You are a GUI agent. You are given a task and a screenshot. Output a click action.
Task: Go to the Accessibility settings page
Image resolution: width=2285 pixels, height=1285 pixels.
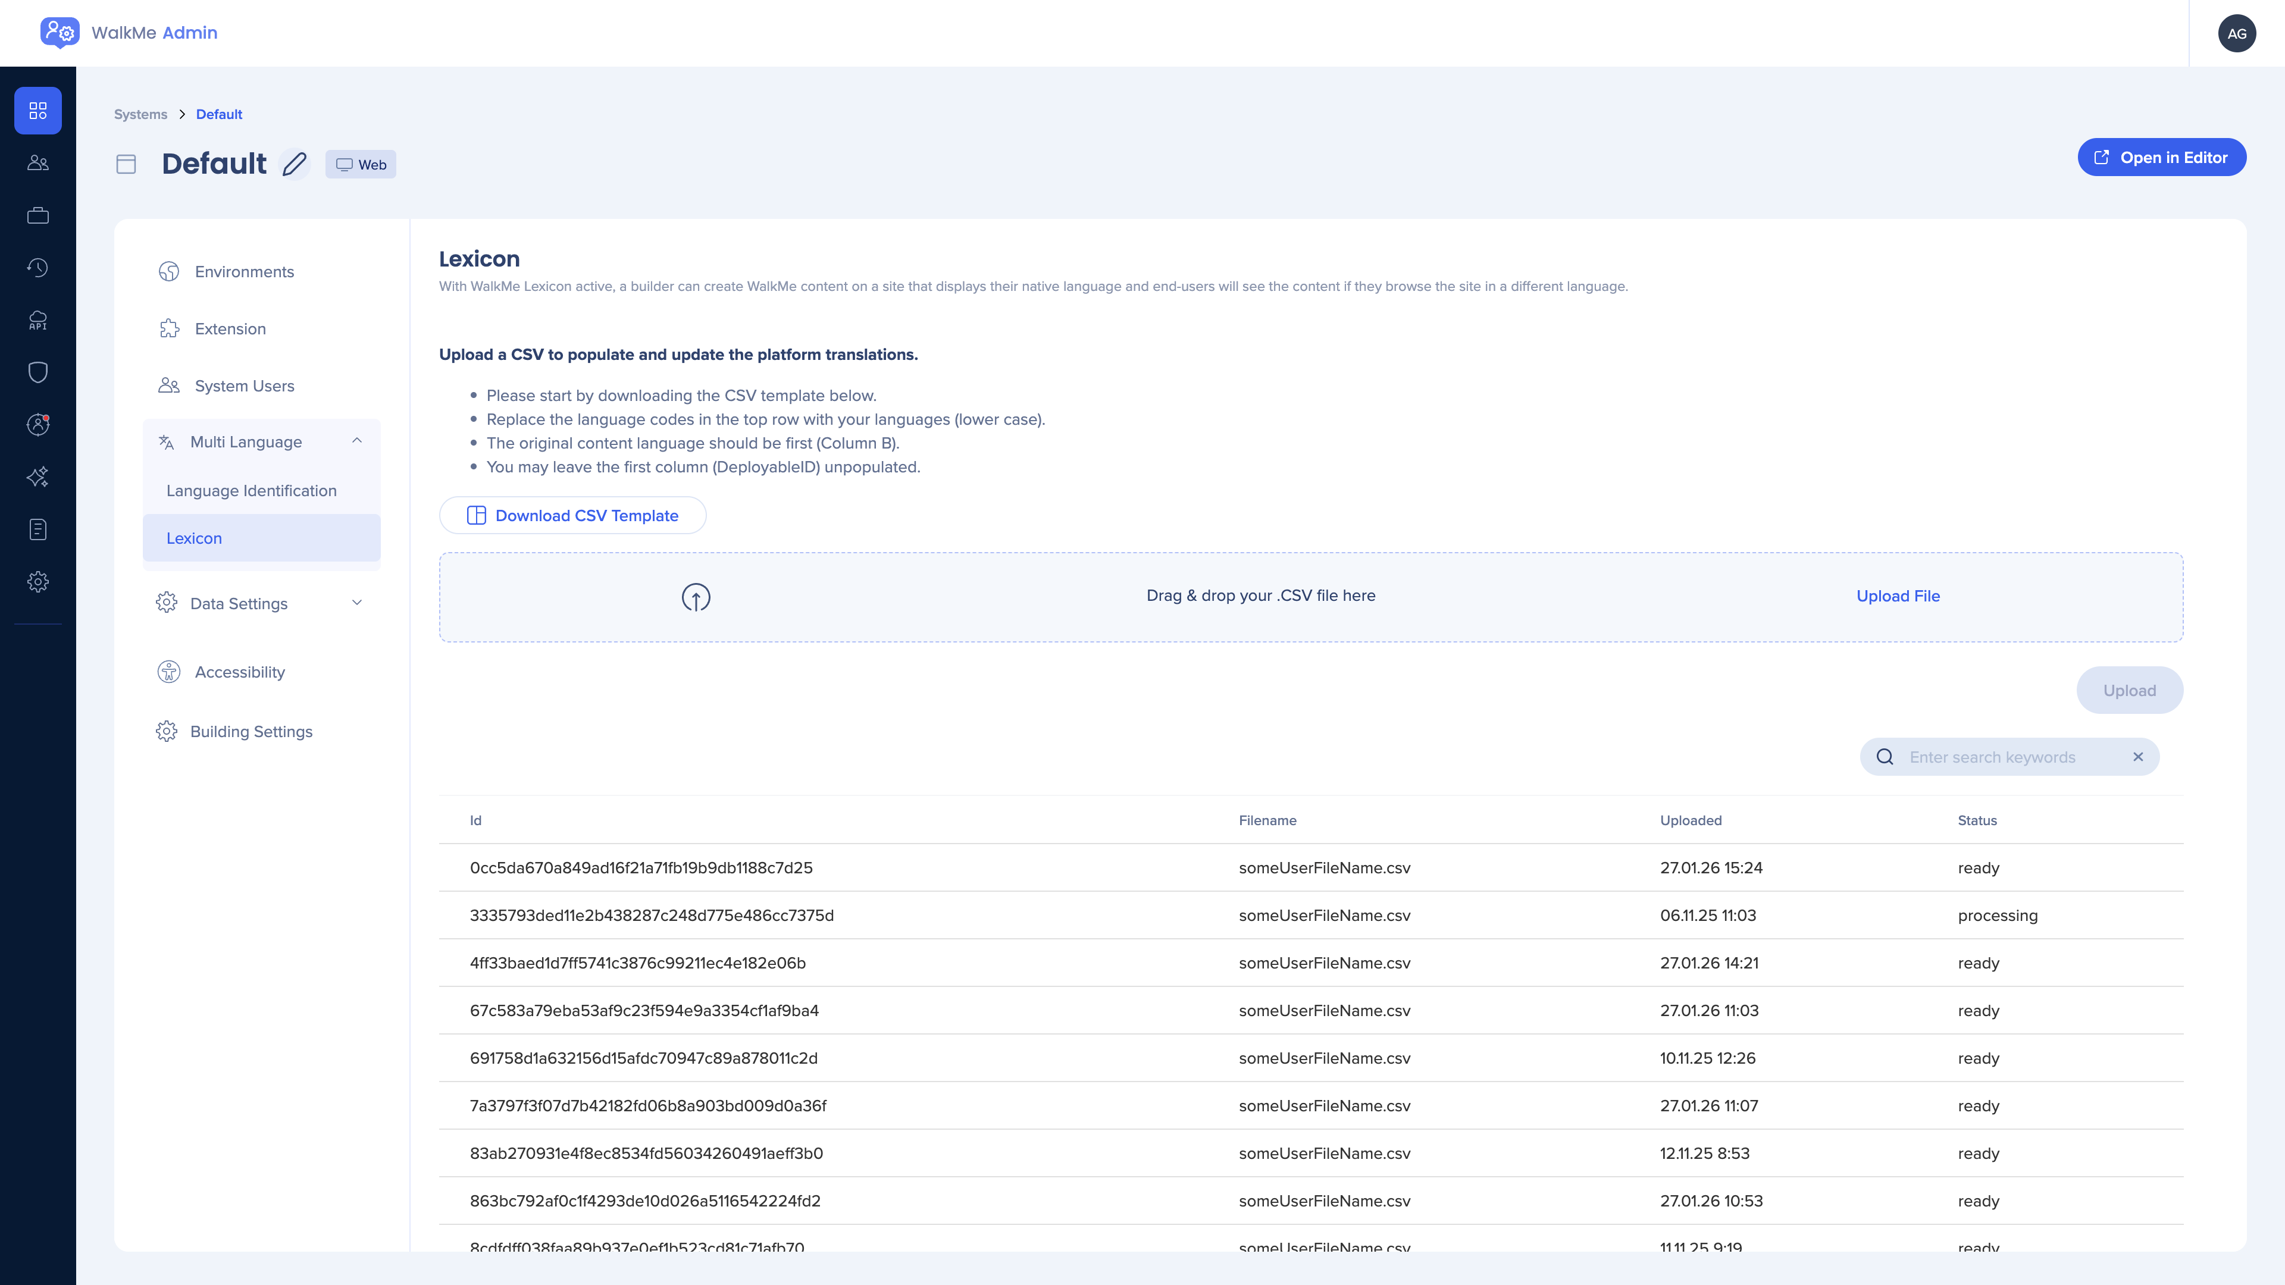(239, 672)
